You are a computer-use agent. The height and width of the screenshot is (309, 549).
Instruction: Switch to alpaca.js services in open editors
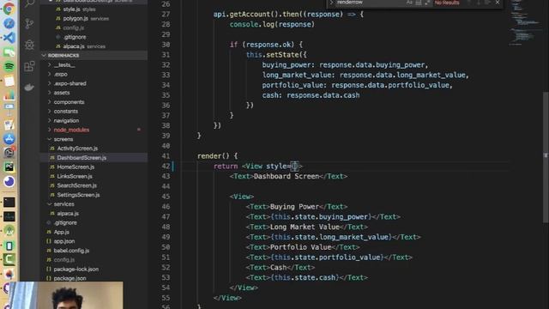click(94, 46)
